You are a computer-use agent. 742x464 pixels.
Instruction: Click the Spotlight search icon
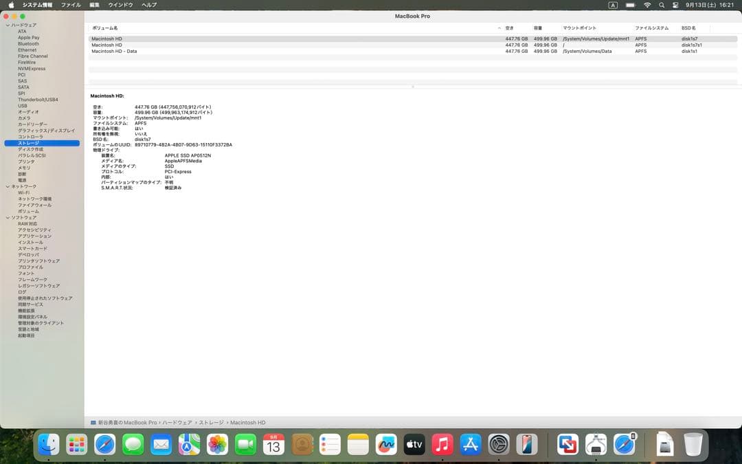661,5
